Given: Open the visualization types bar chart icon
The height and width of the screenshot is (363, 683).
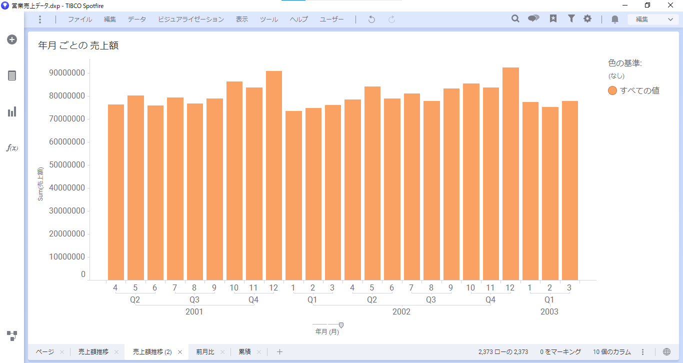Looking at the screenshot, I should pyautogui.click(x=12, y=111).
